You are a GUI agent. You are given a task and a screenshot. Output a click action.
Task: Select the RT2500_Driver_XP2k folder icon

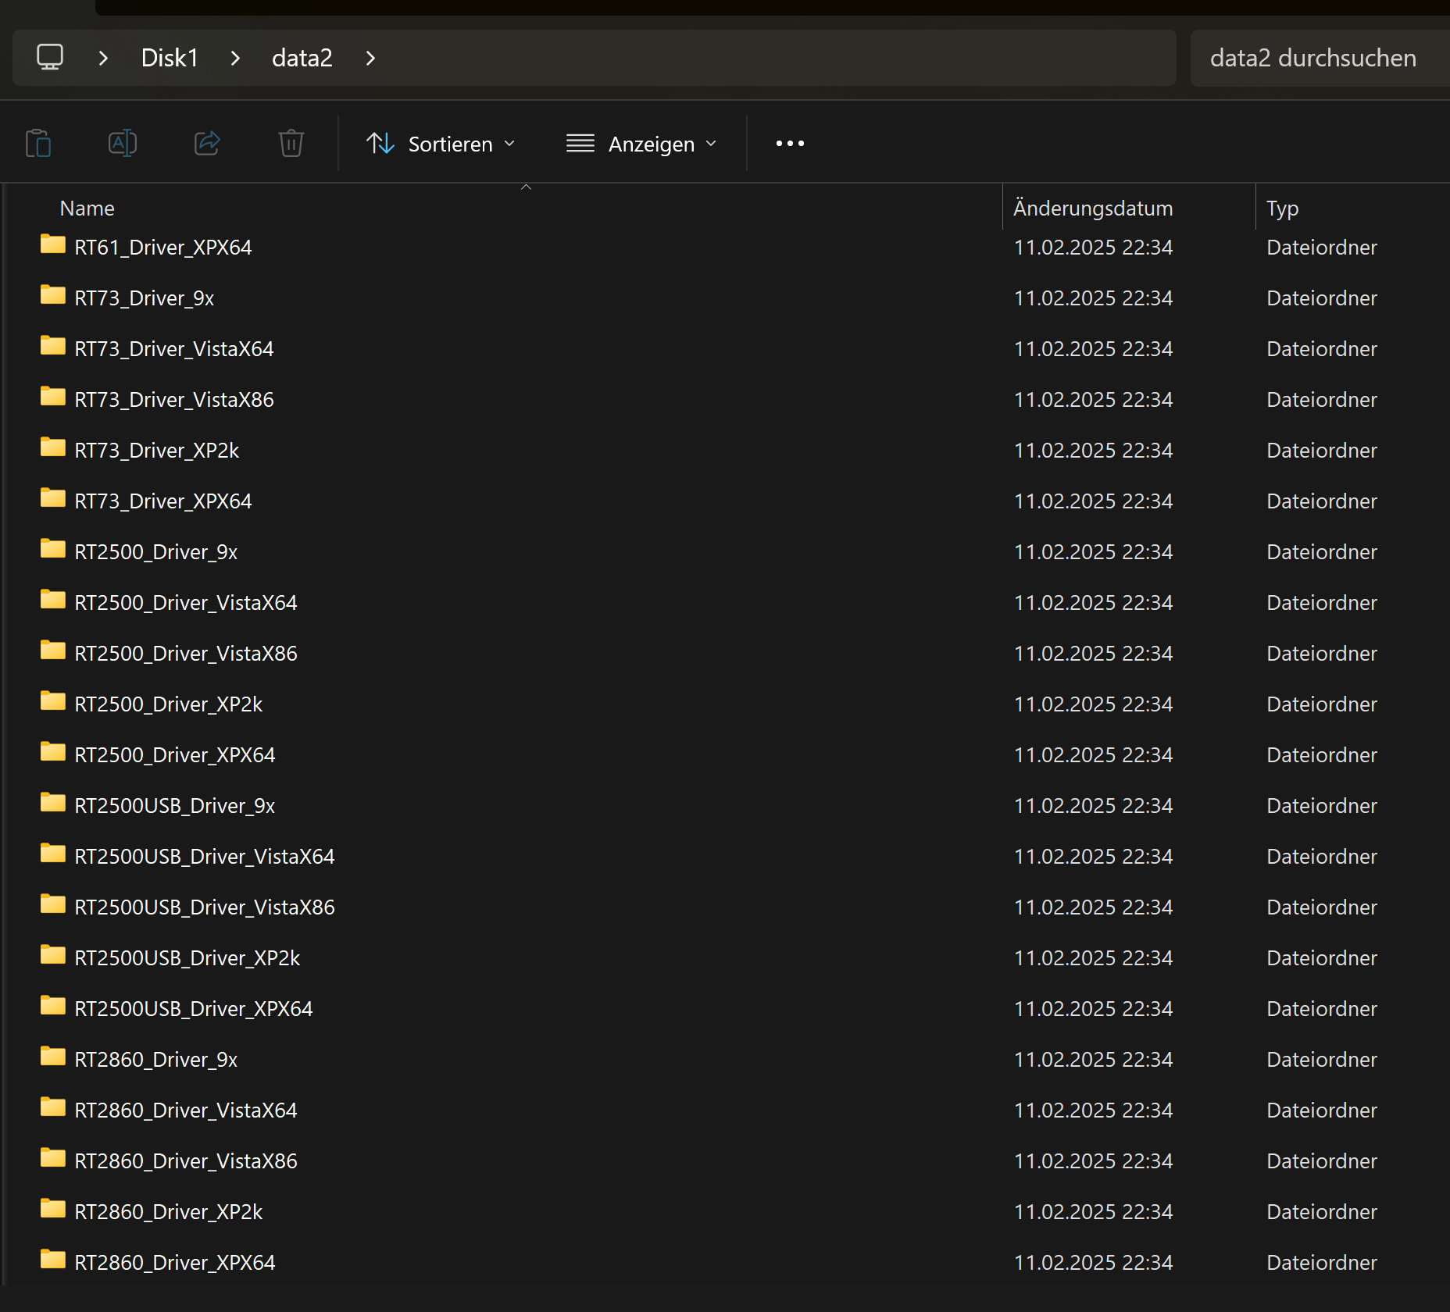(x=53, y=701)
